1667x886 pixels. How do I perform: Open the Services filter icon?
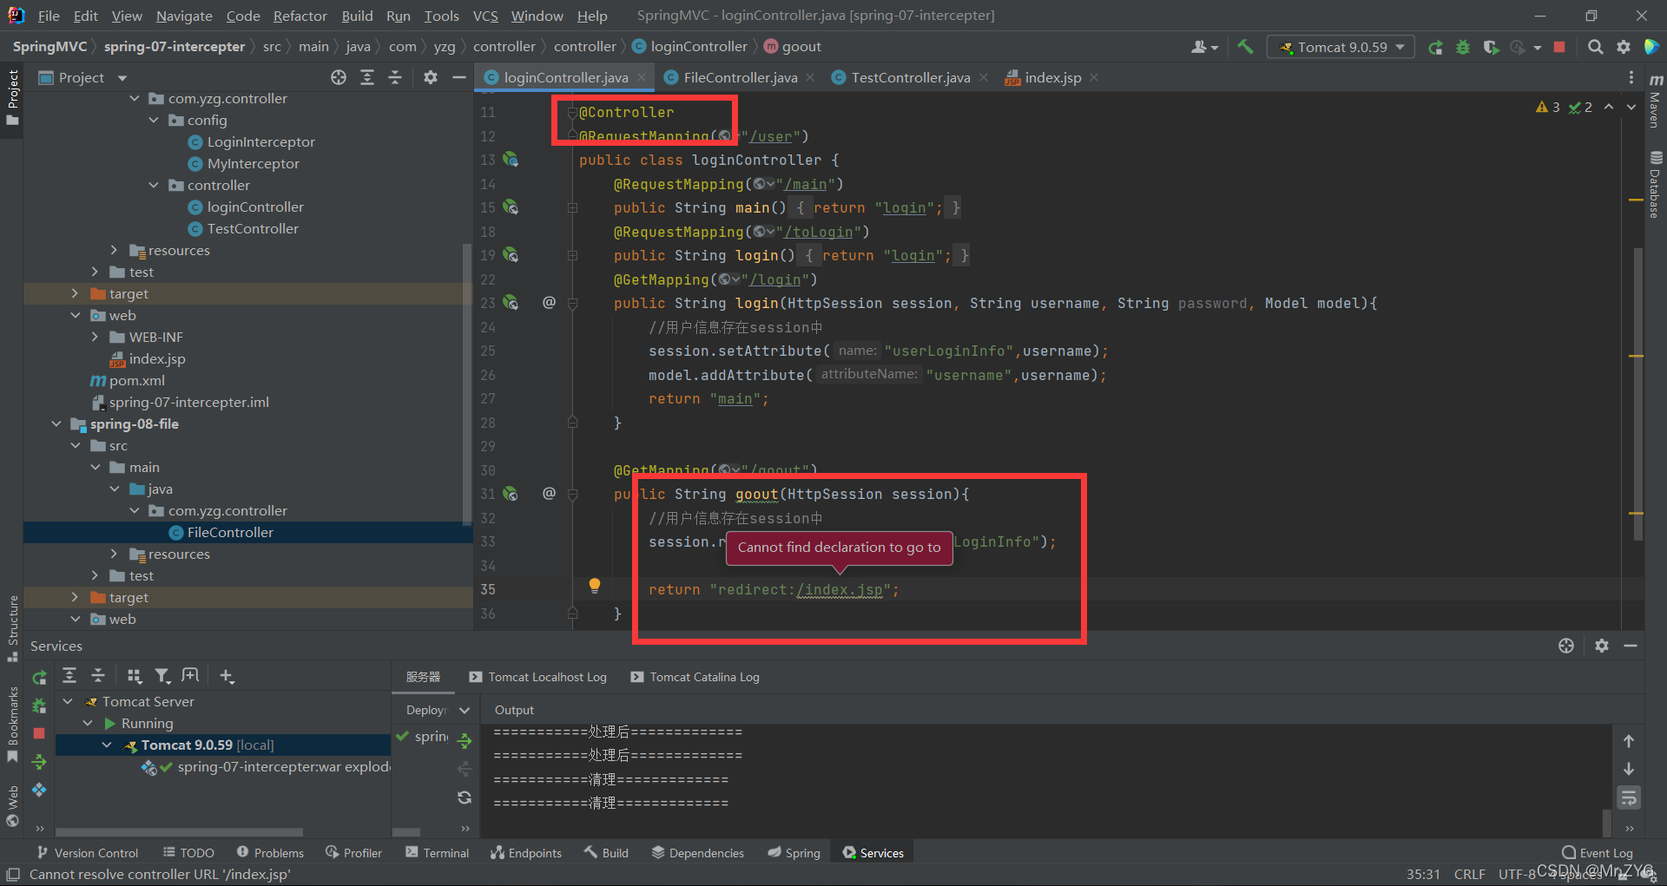pos(162,675)
